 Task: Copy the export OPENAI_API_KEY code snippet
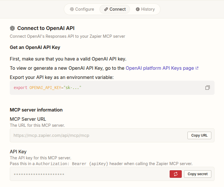[207, 88]
